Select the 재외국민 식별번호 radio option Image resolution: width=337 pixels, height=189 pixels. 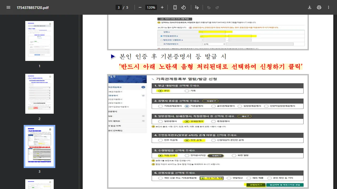[x=161, y=40]
